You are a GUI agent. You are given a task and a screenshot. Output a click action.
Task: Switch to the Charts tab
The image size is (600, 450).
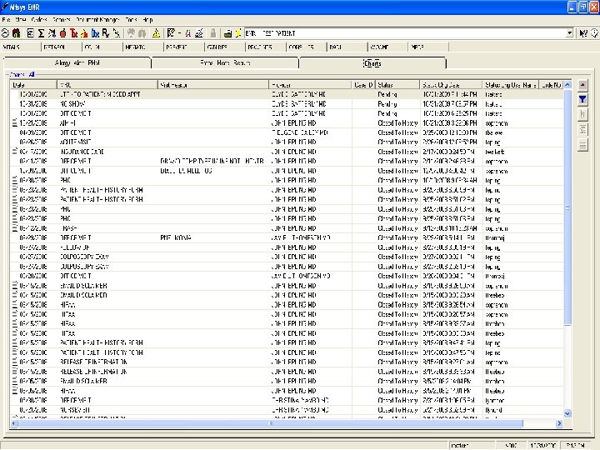[x=372, y=62]
